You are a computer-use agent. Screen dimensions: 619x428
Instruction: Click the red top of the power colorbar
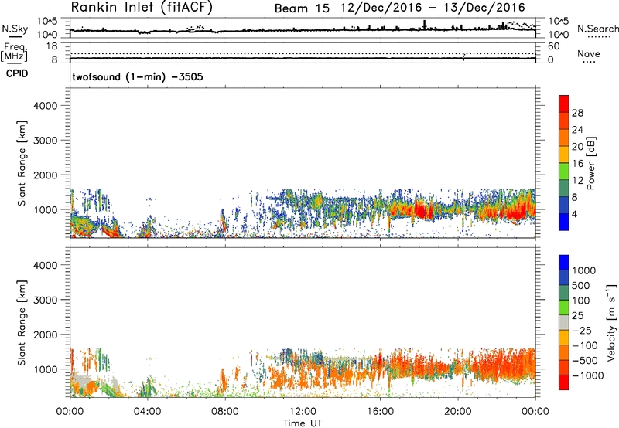click(x=564, y=104)
